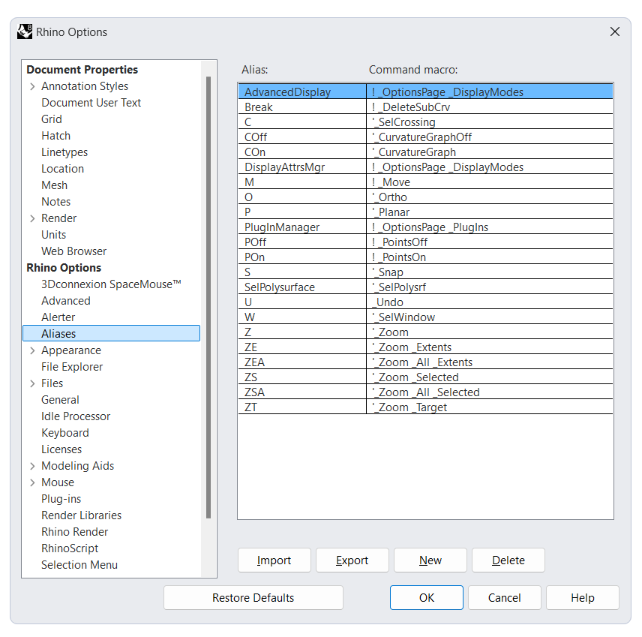Expand the Mouse options node

click(32, 482)
